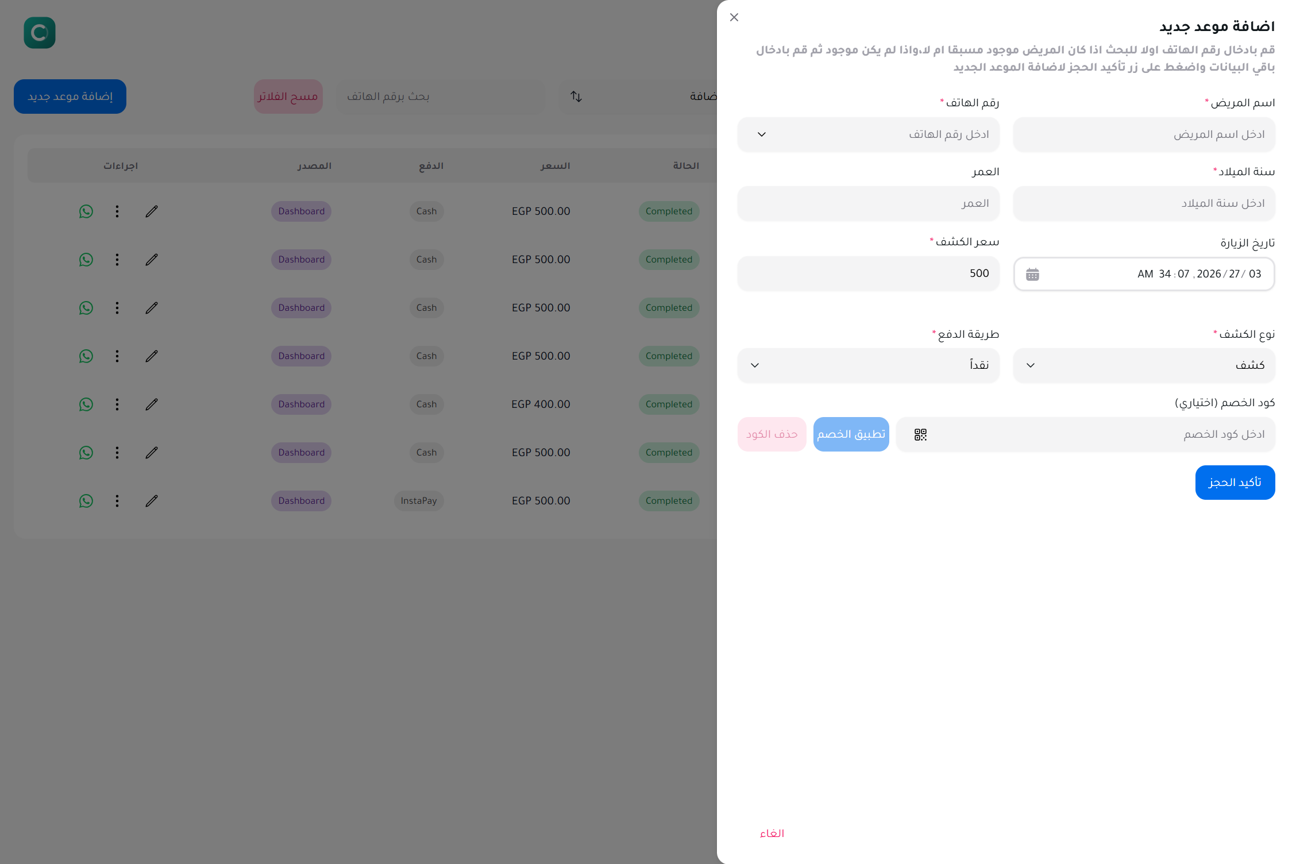Expand the phone number dropdown

(762, 134)
